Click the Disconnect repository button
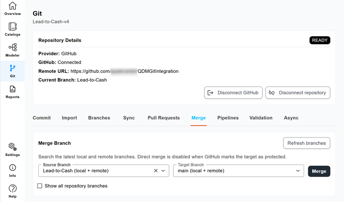 coord(298,93)
